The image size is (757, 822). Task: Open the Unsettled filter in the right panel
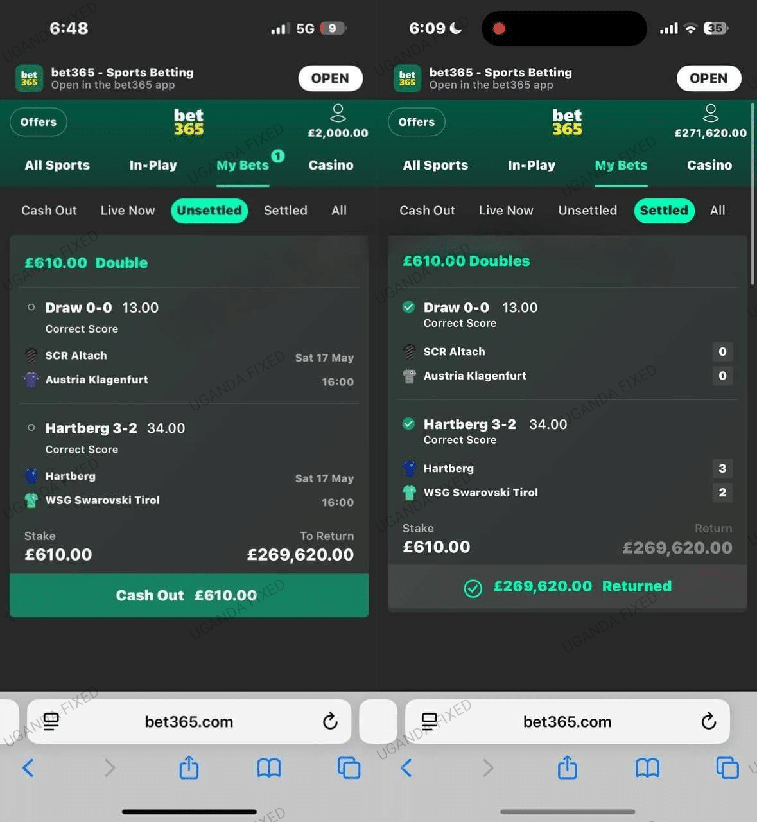pyautogui.click(x=587, y=211)
